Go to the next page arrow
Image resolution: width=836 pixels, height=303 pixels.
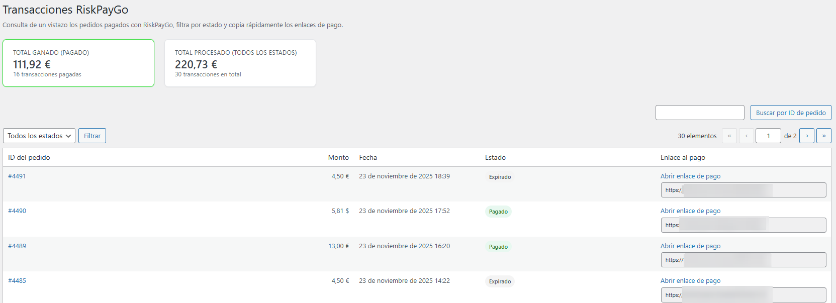[x=806, y=136]
